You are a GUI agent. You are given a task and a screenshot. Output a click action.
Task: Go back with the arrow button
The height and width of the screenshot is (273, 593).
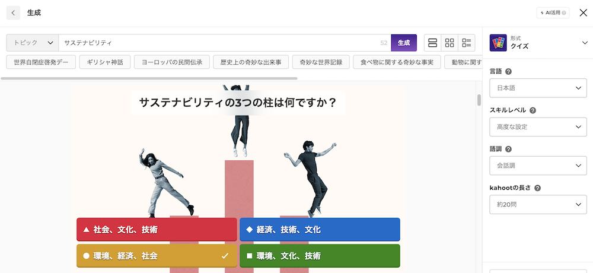click(x=13, y=13)
